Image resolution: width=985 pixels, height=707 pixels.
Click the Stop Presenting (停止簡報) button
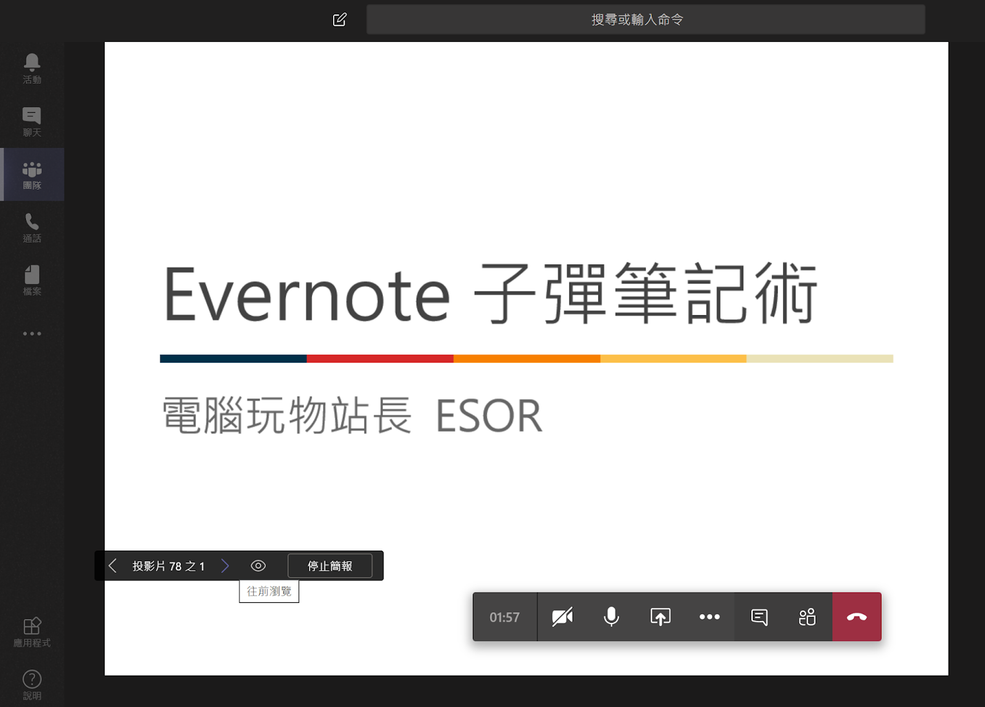click(330, 566)
